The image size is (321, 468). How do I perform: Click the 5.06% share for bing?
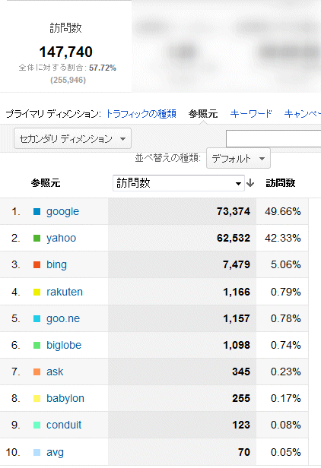286,264
